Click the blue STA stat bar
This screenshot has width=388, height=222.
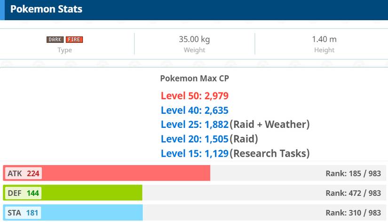73,212
